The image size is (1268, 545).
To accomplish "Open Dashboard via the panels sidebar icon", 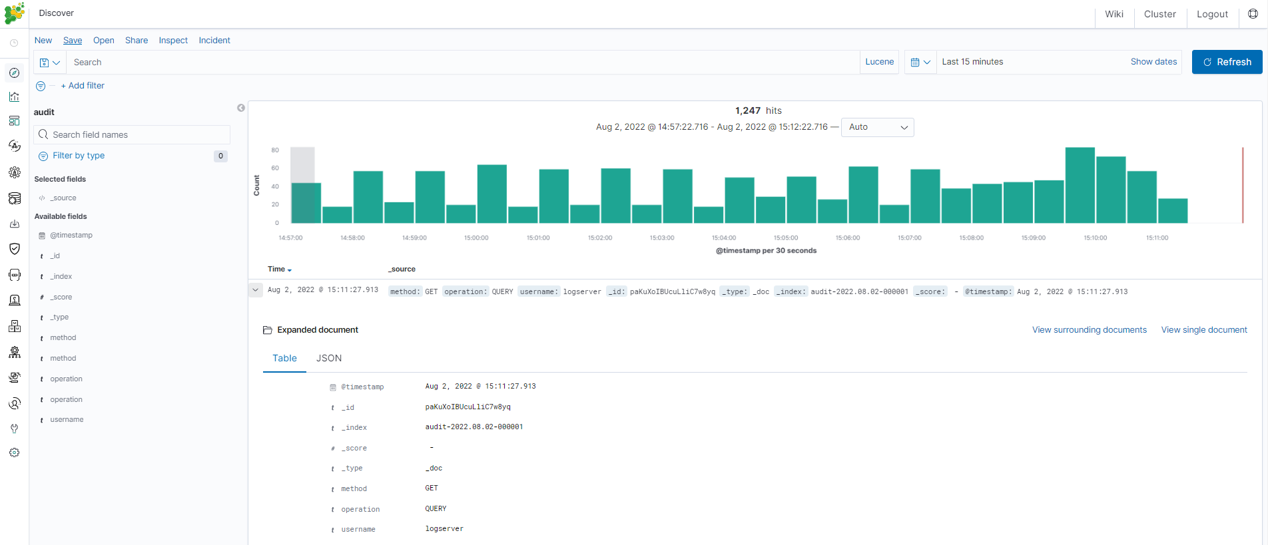I will pyautogui.click(x=14, y=121).
